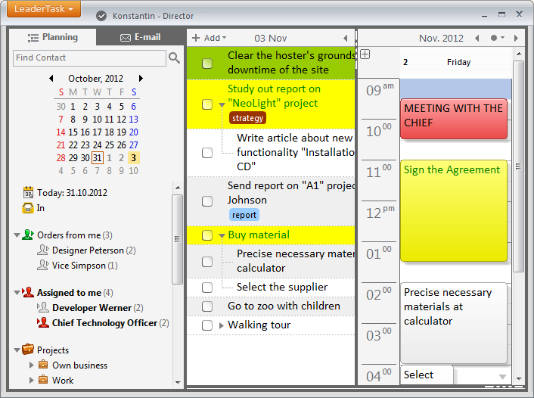Viewport: 534px width, 398px height.
Task: Open the In inbox tray icon
Action: click(29, 207)
